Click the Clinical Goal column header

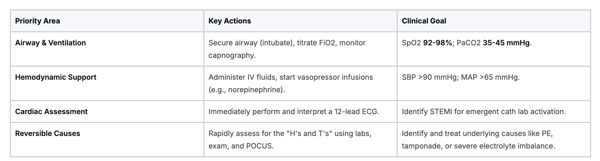(x=424, y=21)
